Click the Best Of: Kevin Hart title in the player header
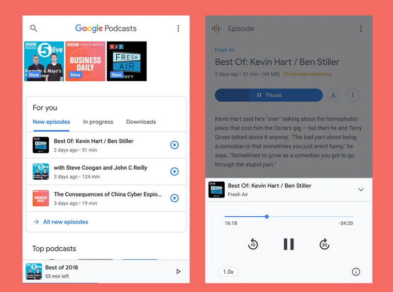393x292 pixels. 270,186
